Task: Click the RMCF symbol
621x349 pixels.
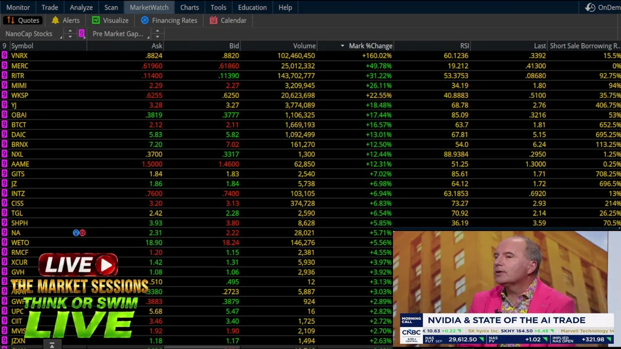Action: 19,253
